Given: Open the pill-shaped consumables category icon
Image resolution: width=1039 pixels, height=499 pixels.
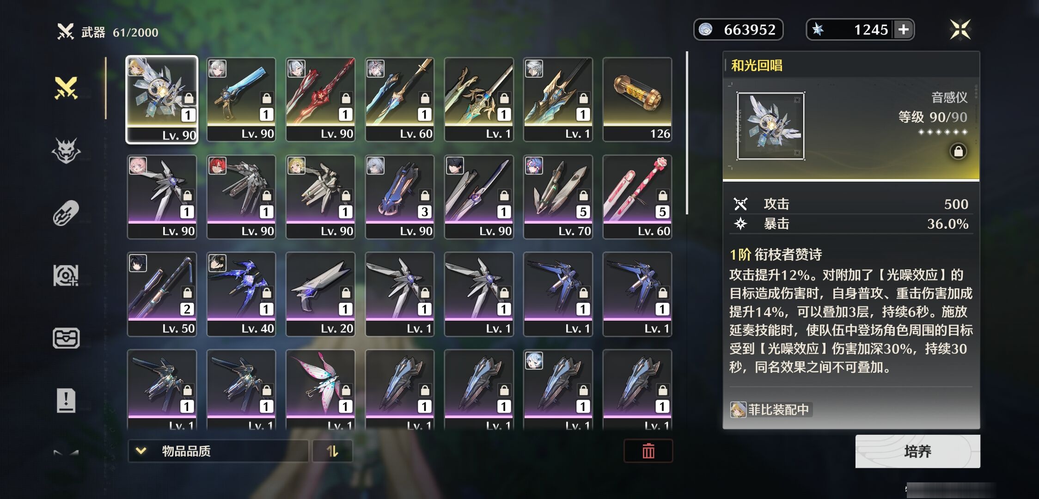Looking at the screenshot, I should coord(66,213).
